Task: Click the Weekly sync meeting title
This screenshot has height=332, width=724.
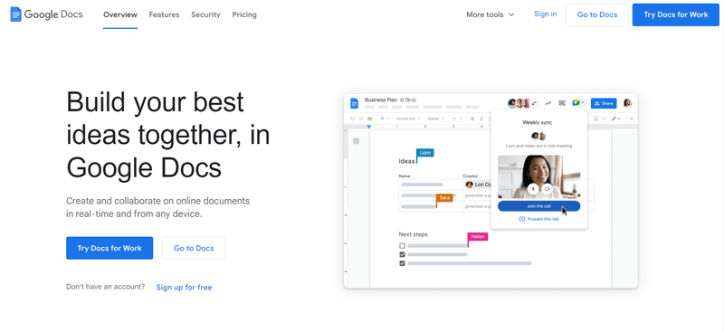Action: (537, 122)
